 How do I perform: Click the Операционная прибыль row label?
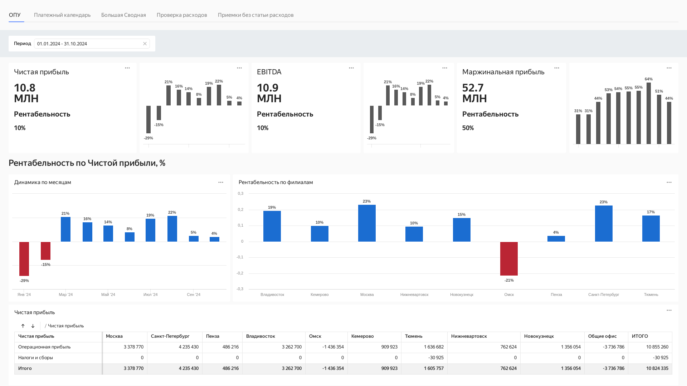pos(44,347)
